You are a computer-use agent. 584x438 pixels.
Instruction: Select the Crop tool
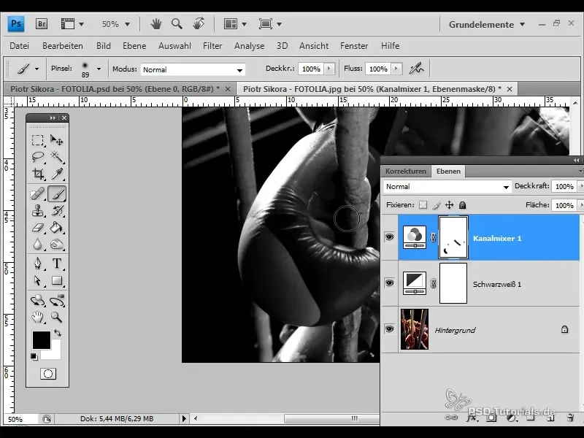[x=37, y=174]
